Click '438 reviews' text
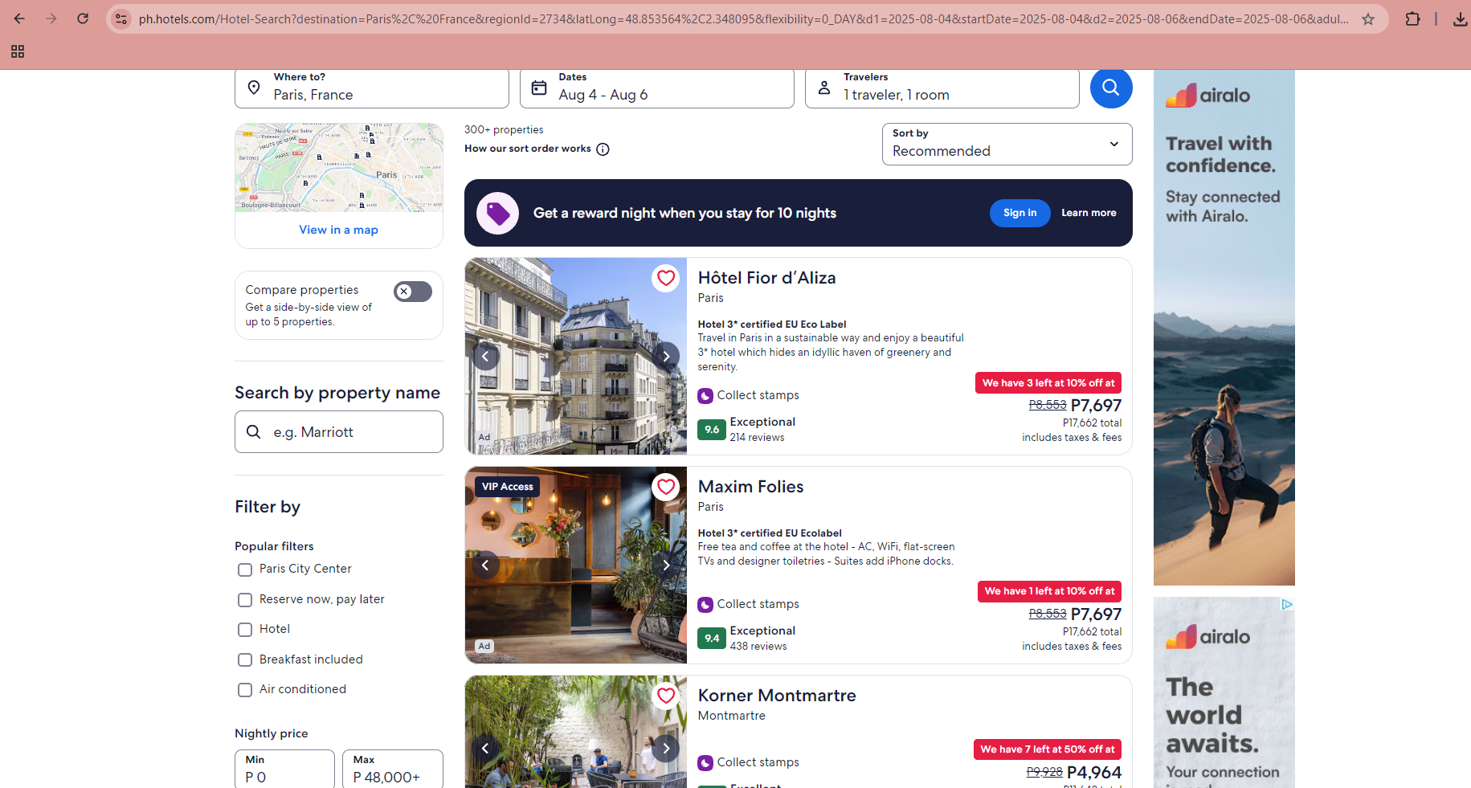The height and width of the screenshot is (788, 1471). pyautogui.click(x=758, y=647)
